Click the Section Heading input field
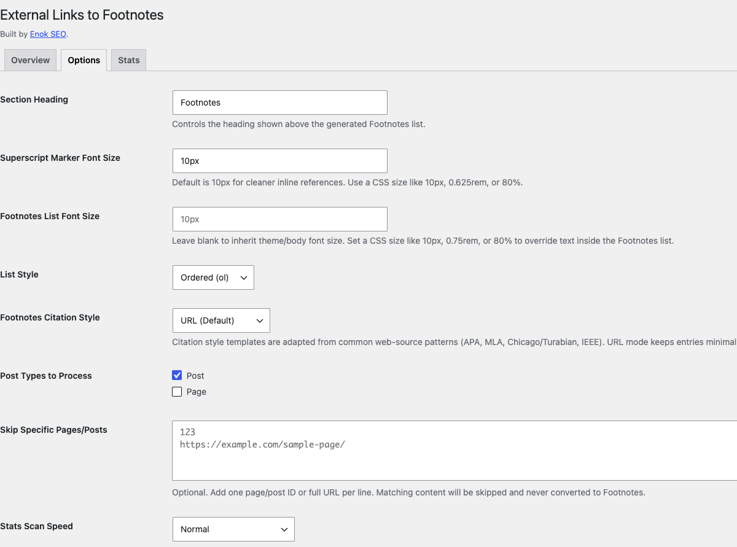737x547 pixels. (x=280, y=103)
